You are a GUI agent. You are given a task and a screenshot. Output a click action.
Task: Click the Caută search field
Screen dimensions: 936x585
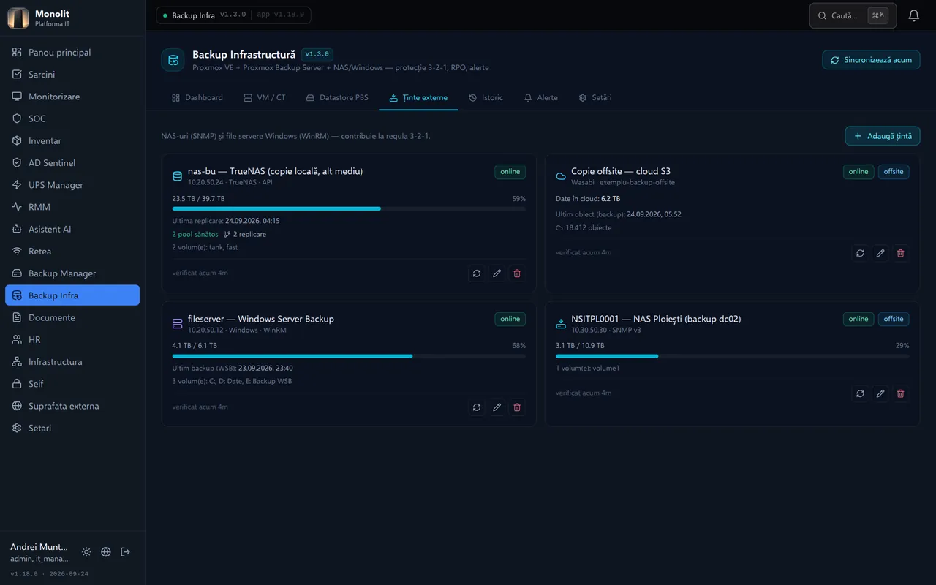[x=853, y=15]
